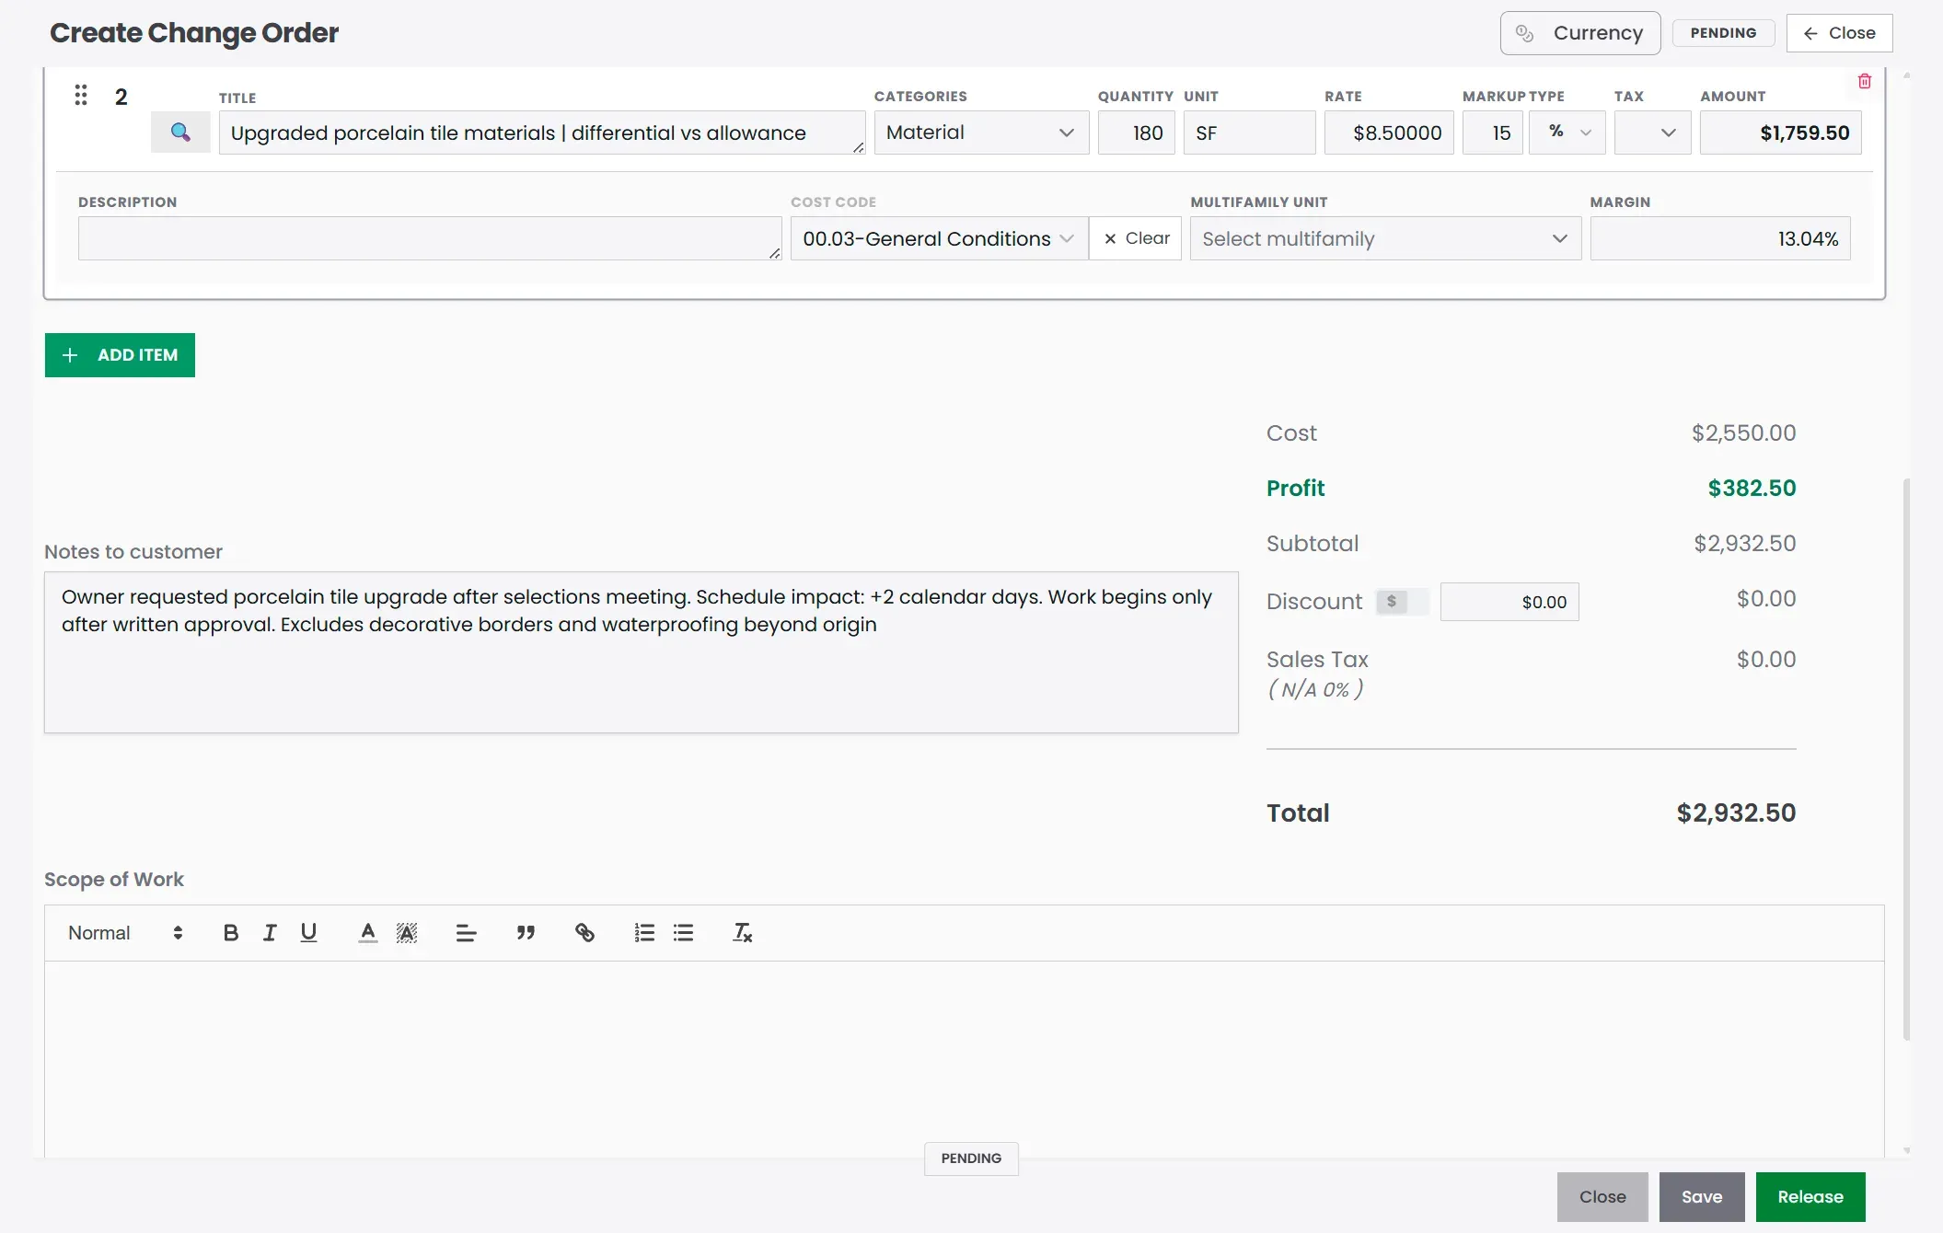Click the Quantity field showing 180
Image resolution: width=1943 pixels, height=1233 pixels.
1136,133
